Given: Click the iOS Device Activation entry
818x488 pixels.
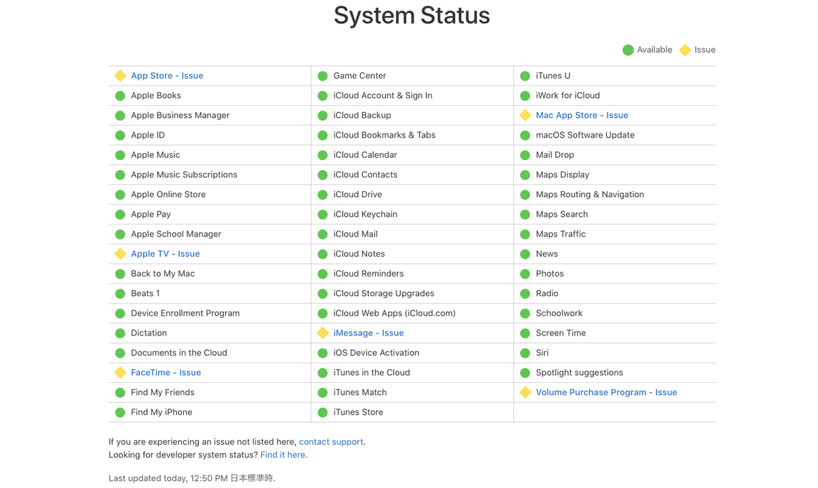Looking at the screenshot, I should (376, 352).
